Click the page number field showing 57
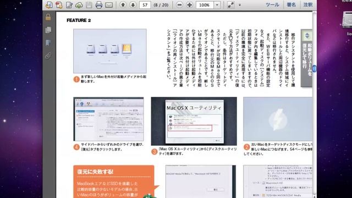 145,5
